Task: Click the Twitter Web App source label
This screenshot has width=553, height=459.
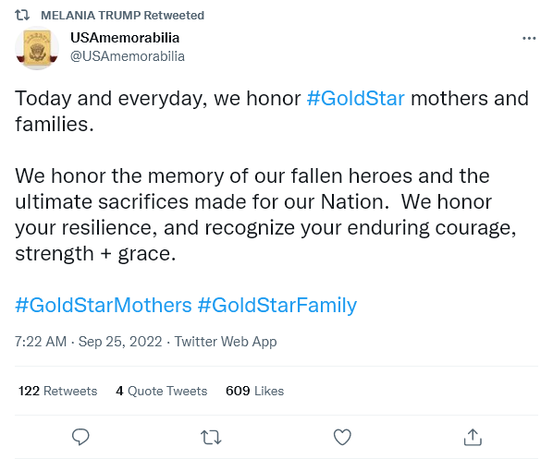Action: (x=226, y=342)
